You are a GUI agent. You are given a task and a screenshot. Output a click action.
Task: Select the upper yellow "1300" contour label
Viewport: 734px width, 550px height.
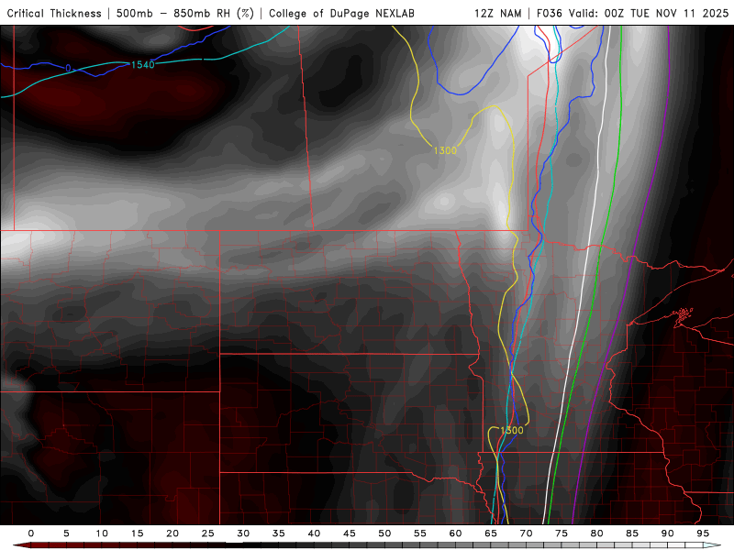coord(445,150)
